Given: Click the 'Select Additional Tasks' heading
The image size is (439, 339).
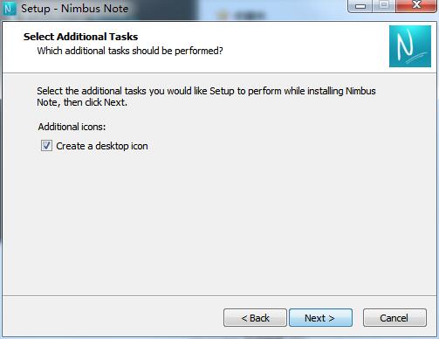Looking at the screenshot, I should coord(80,37).
